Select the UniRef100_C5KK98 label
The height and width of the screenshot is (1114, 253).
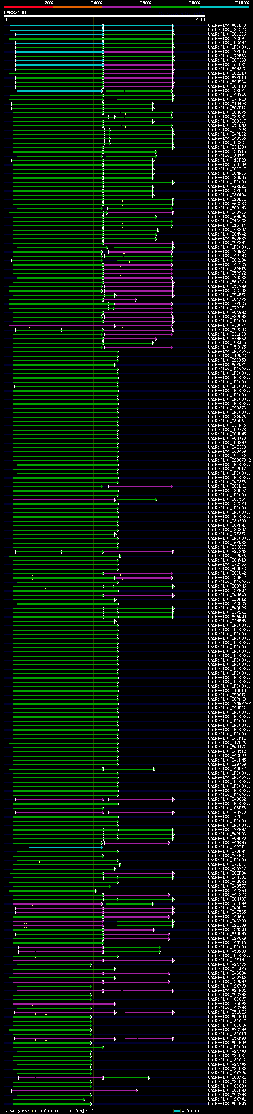pyautogui.click(x=227, y=1038)
